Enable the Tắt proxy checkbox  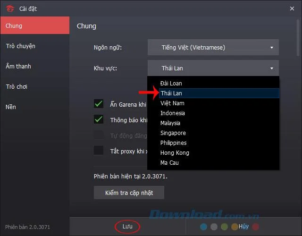click(x=99, y=151)
